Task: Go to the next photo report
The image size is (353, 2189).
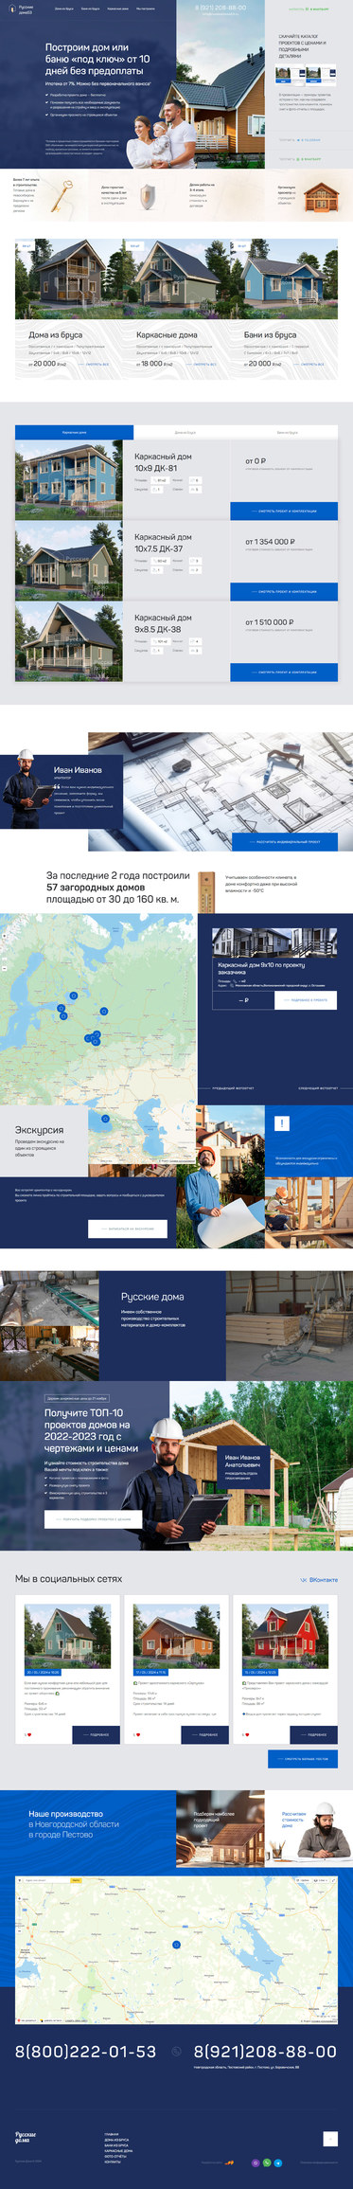Action: (317, 1088)
